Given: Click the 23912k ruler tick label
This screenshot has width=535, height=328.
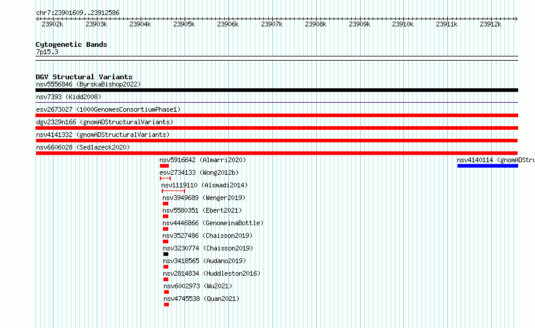Looking at the screenshot, I should 491,24.
